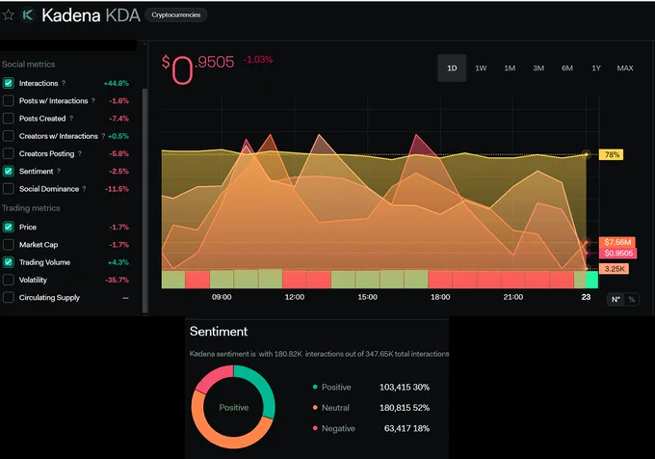Screen dimensions: 655x459
Task: Enable Social Dominance metric
Action: (9, 189)
